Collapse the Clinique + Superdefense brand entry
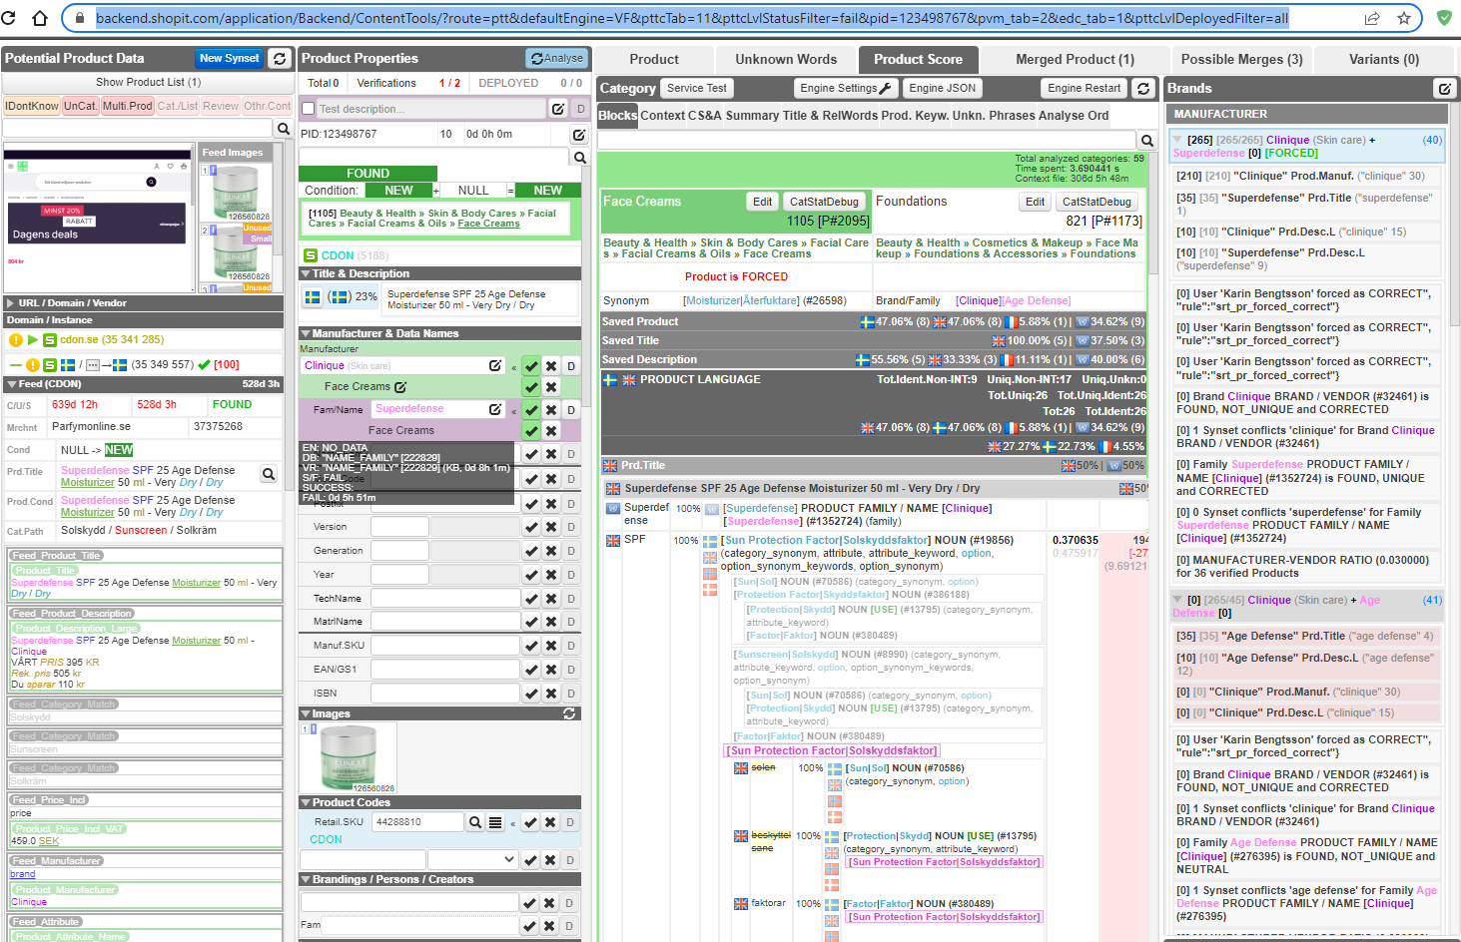This screenshot has height=942, width=1461. tap(1177, 140)
